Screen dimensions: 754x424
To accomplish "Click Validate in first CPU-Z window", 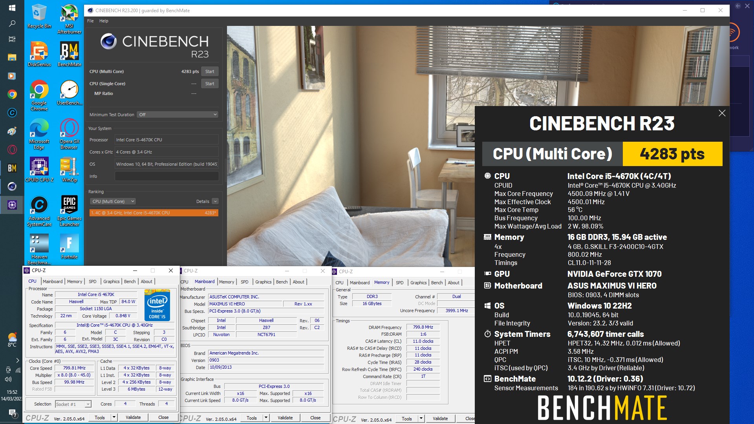I will (x=133, y=417).
